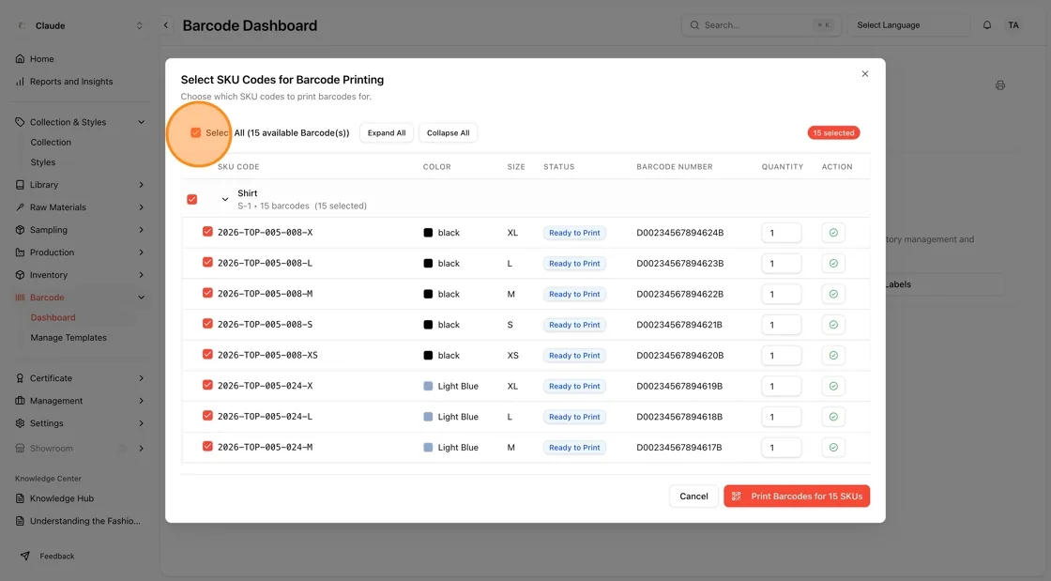This screenshot has height=581, width=1051.
Task: Uncheck SKU 2026-TOP-005-008-M checkbox
Action: [207, 293]
